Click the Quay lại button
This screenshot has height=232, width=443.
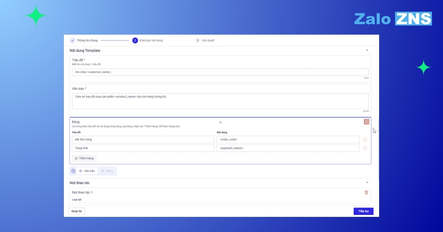[x=76, y=211]
